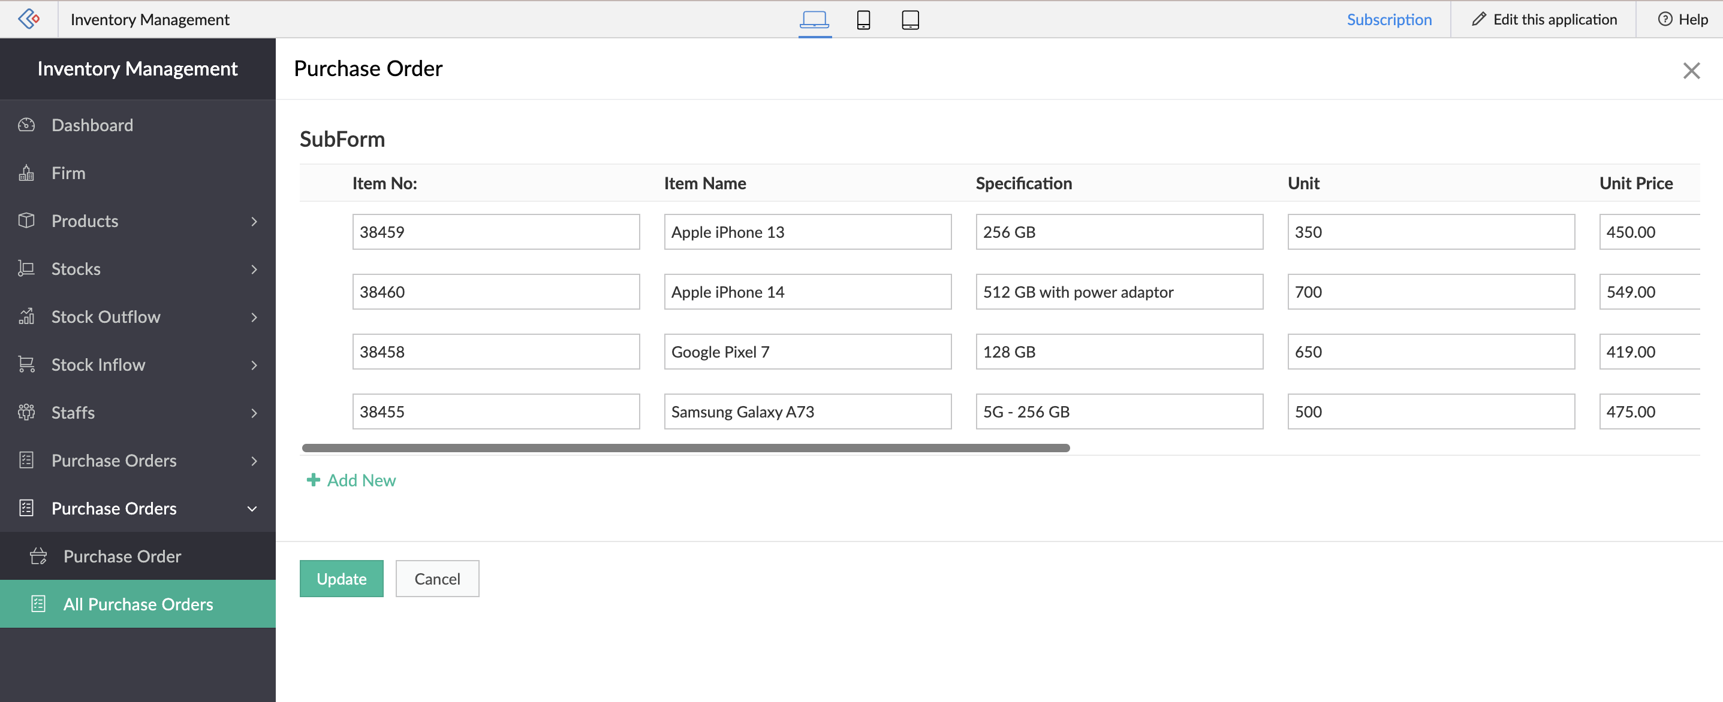The height and width of the screenshot is (702, 1723).
Task: Click the Firm building icon
Action: [26, 173]
